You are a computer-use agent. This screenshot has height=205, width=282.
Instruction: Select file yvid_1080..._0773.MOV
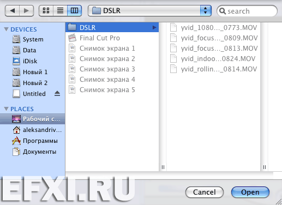coord(213,27)
